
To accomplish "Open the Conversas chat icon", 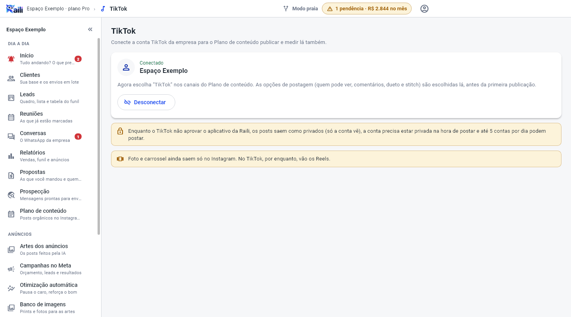I will [11, 137].
